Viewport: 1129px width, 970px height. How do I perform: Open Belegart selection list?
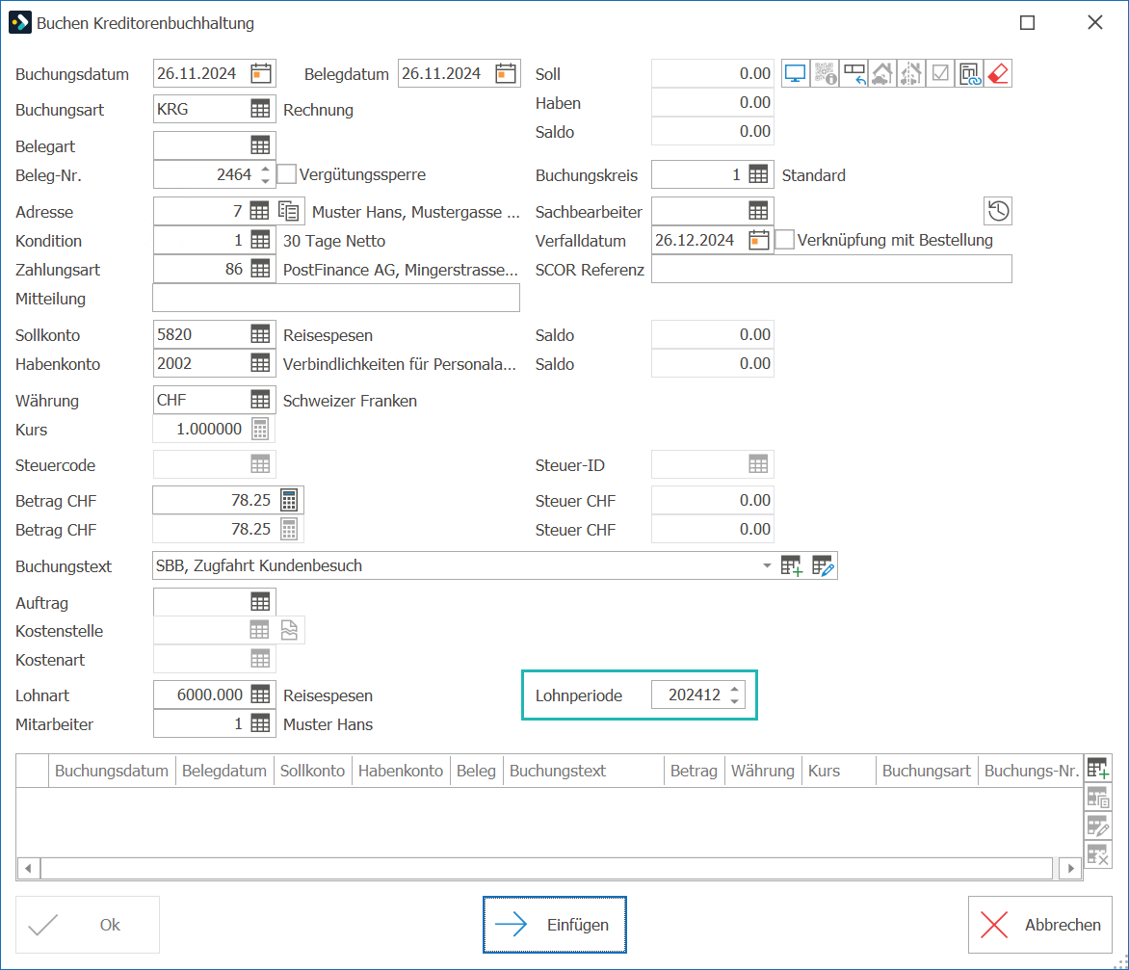point(260,144)
